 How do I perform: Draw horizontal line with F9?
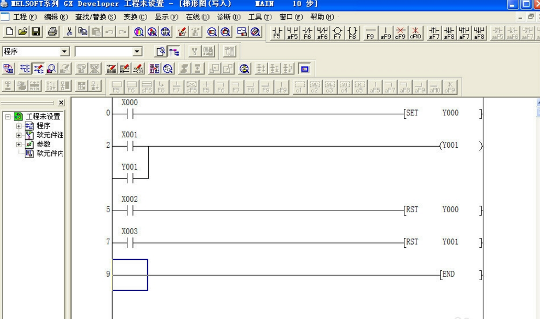click(370, 32)
